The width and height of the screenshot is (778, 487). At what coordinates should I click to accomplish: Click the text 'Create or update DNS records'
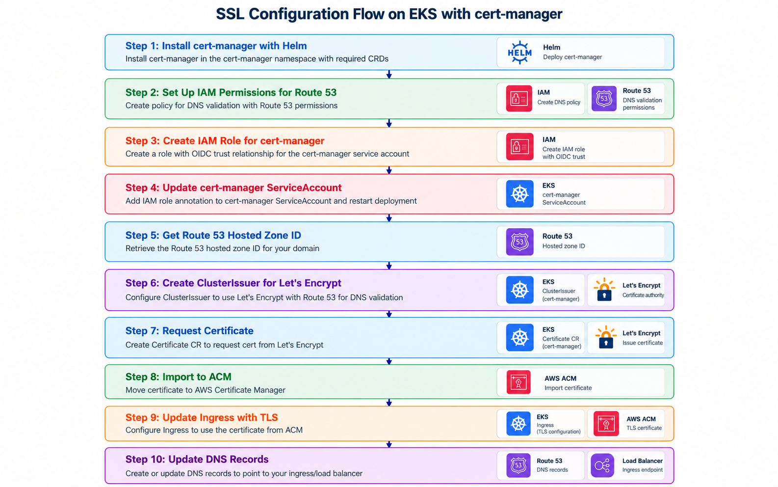coord(244,474)
